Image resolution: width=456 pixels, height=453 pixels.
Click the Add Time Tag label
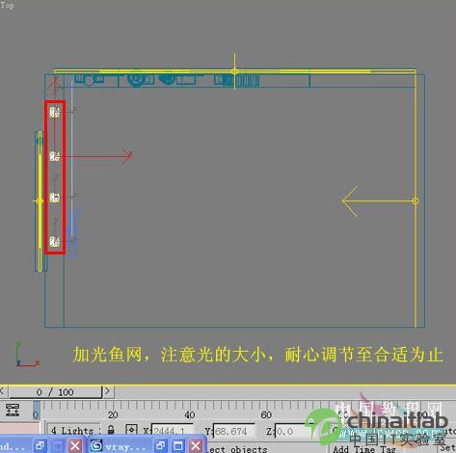[x=364, y=449]
